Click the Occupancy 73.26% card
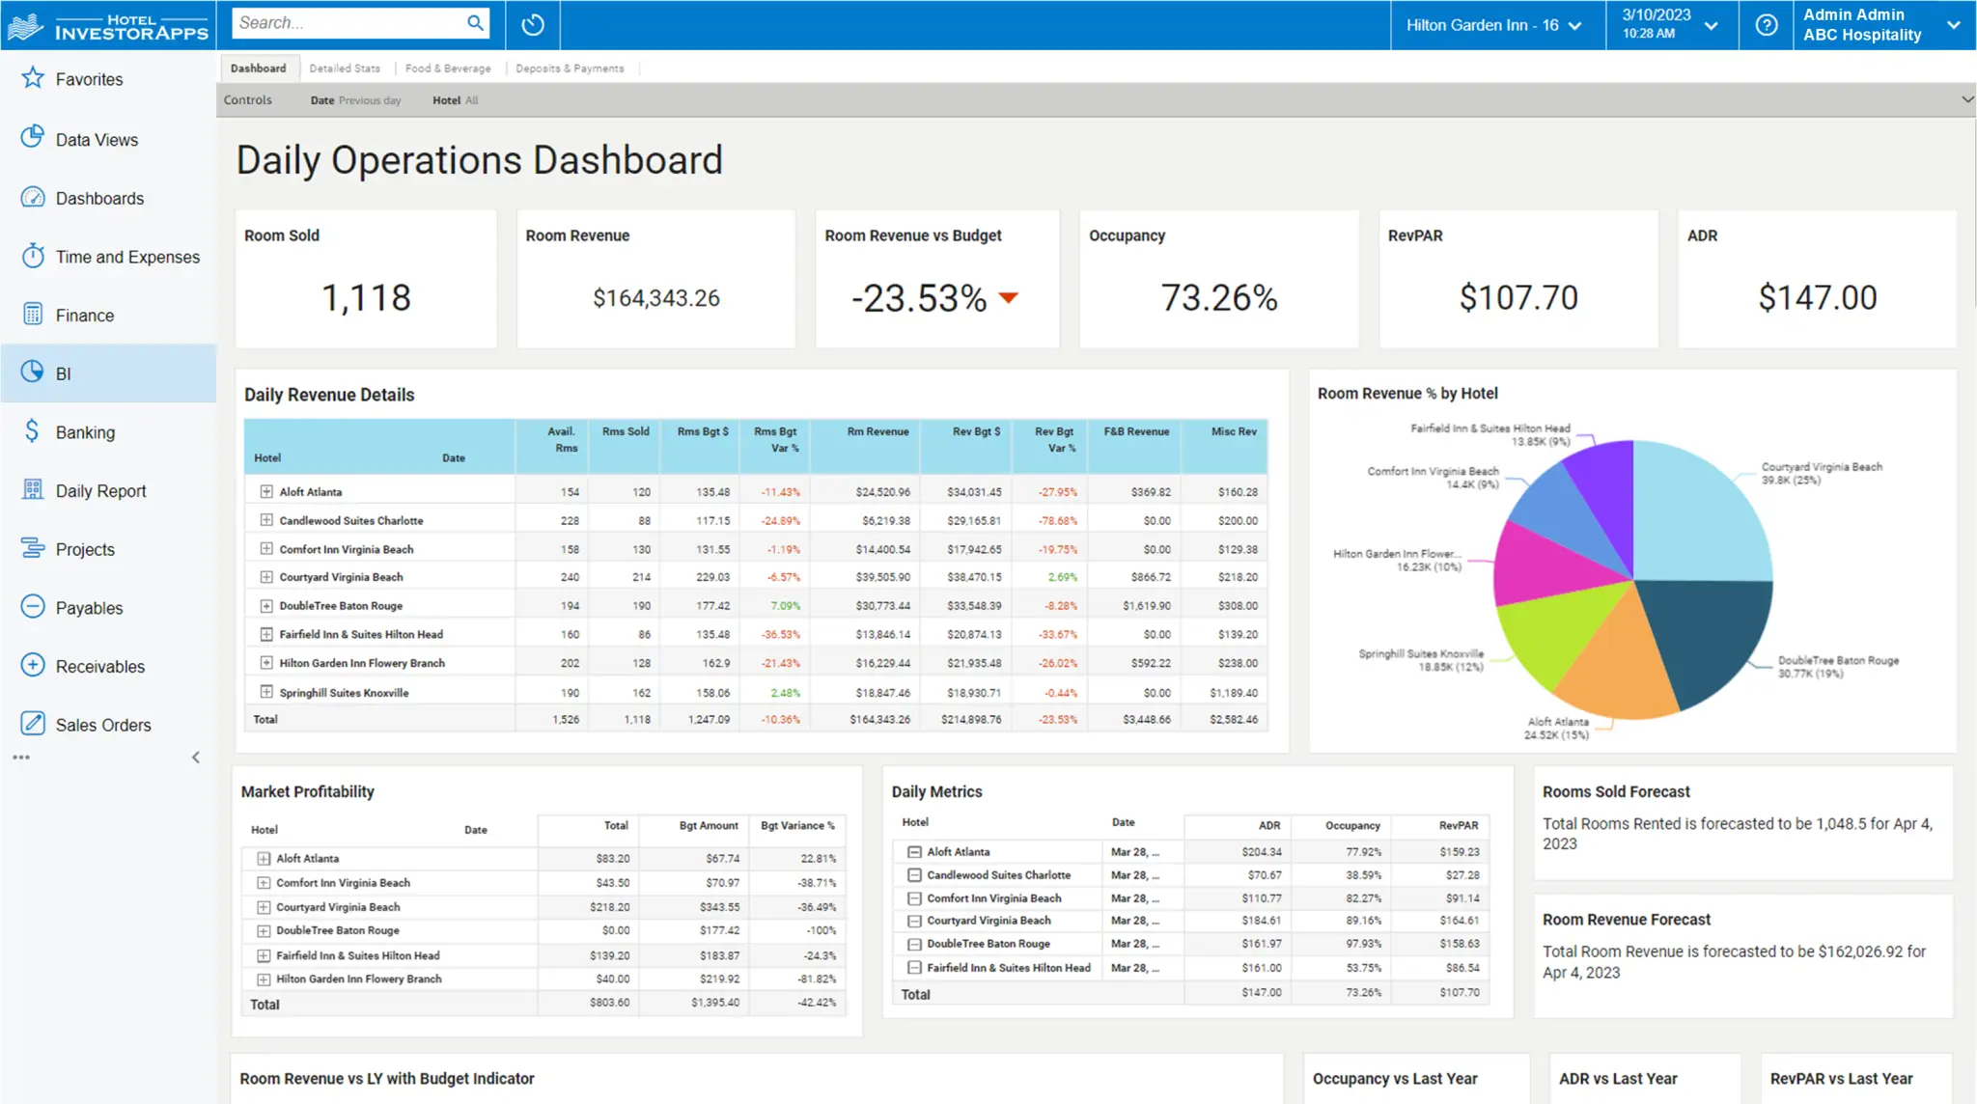Image resolution: width=1977 pixels, height=1104 pixels. click(x=1219, y=279)
